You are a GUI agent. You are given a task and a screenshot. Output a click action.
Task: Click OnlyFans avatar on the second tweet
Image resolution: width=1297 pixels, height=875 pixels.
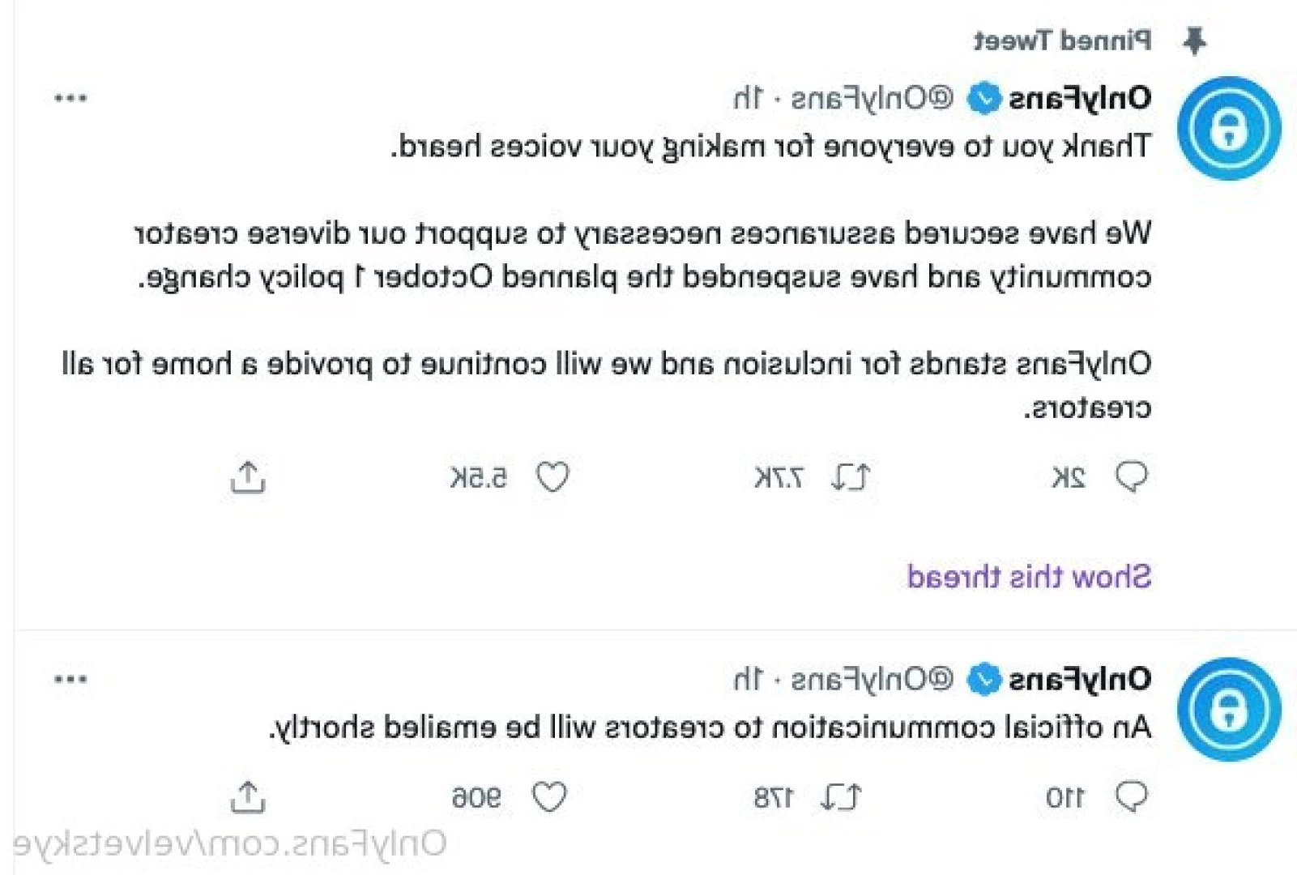(x=1229, y=710)
